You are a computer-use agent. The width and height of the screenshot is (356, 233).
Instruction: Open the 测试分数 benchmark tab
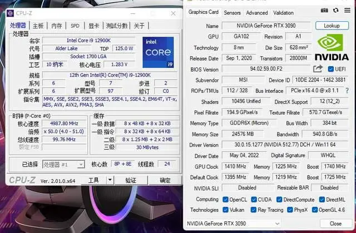pyautogui.click(x=116, y=26)
